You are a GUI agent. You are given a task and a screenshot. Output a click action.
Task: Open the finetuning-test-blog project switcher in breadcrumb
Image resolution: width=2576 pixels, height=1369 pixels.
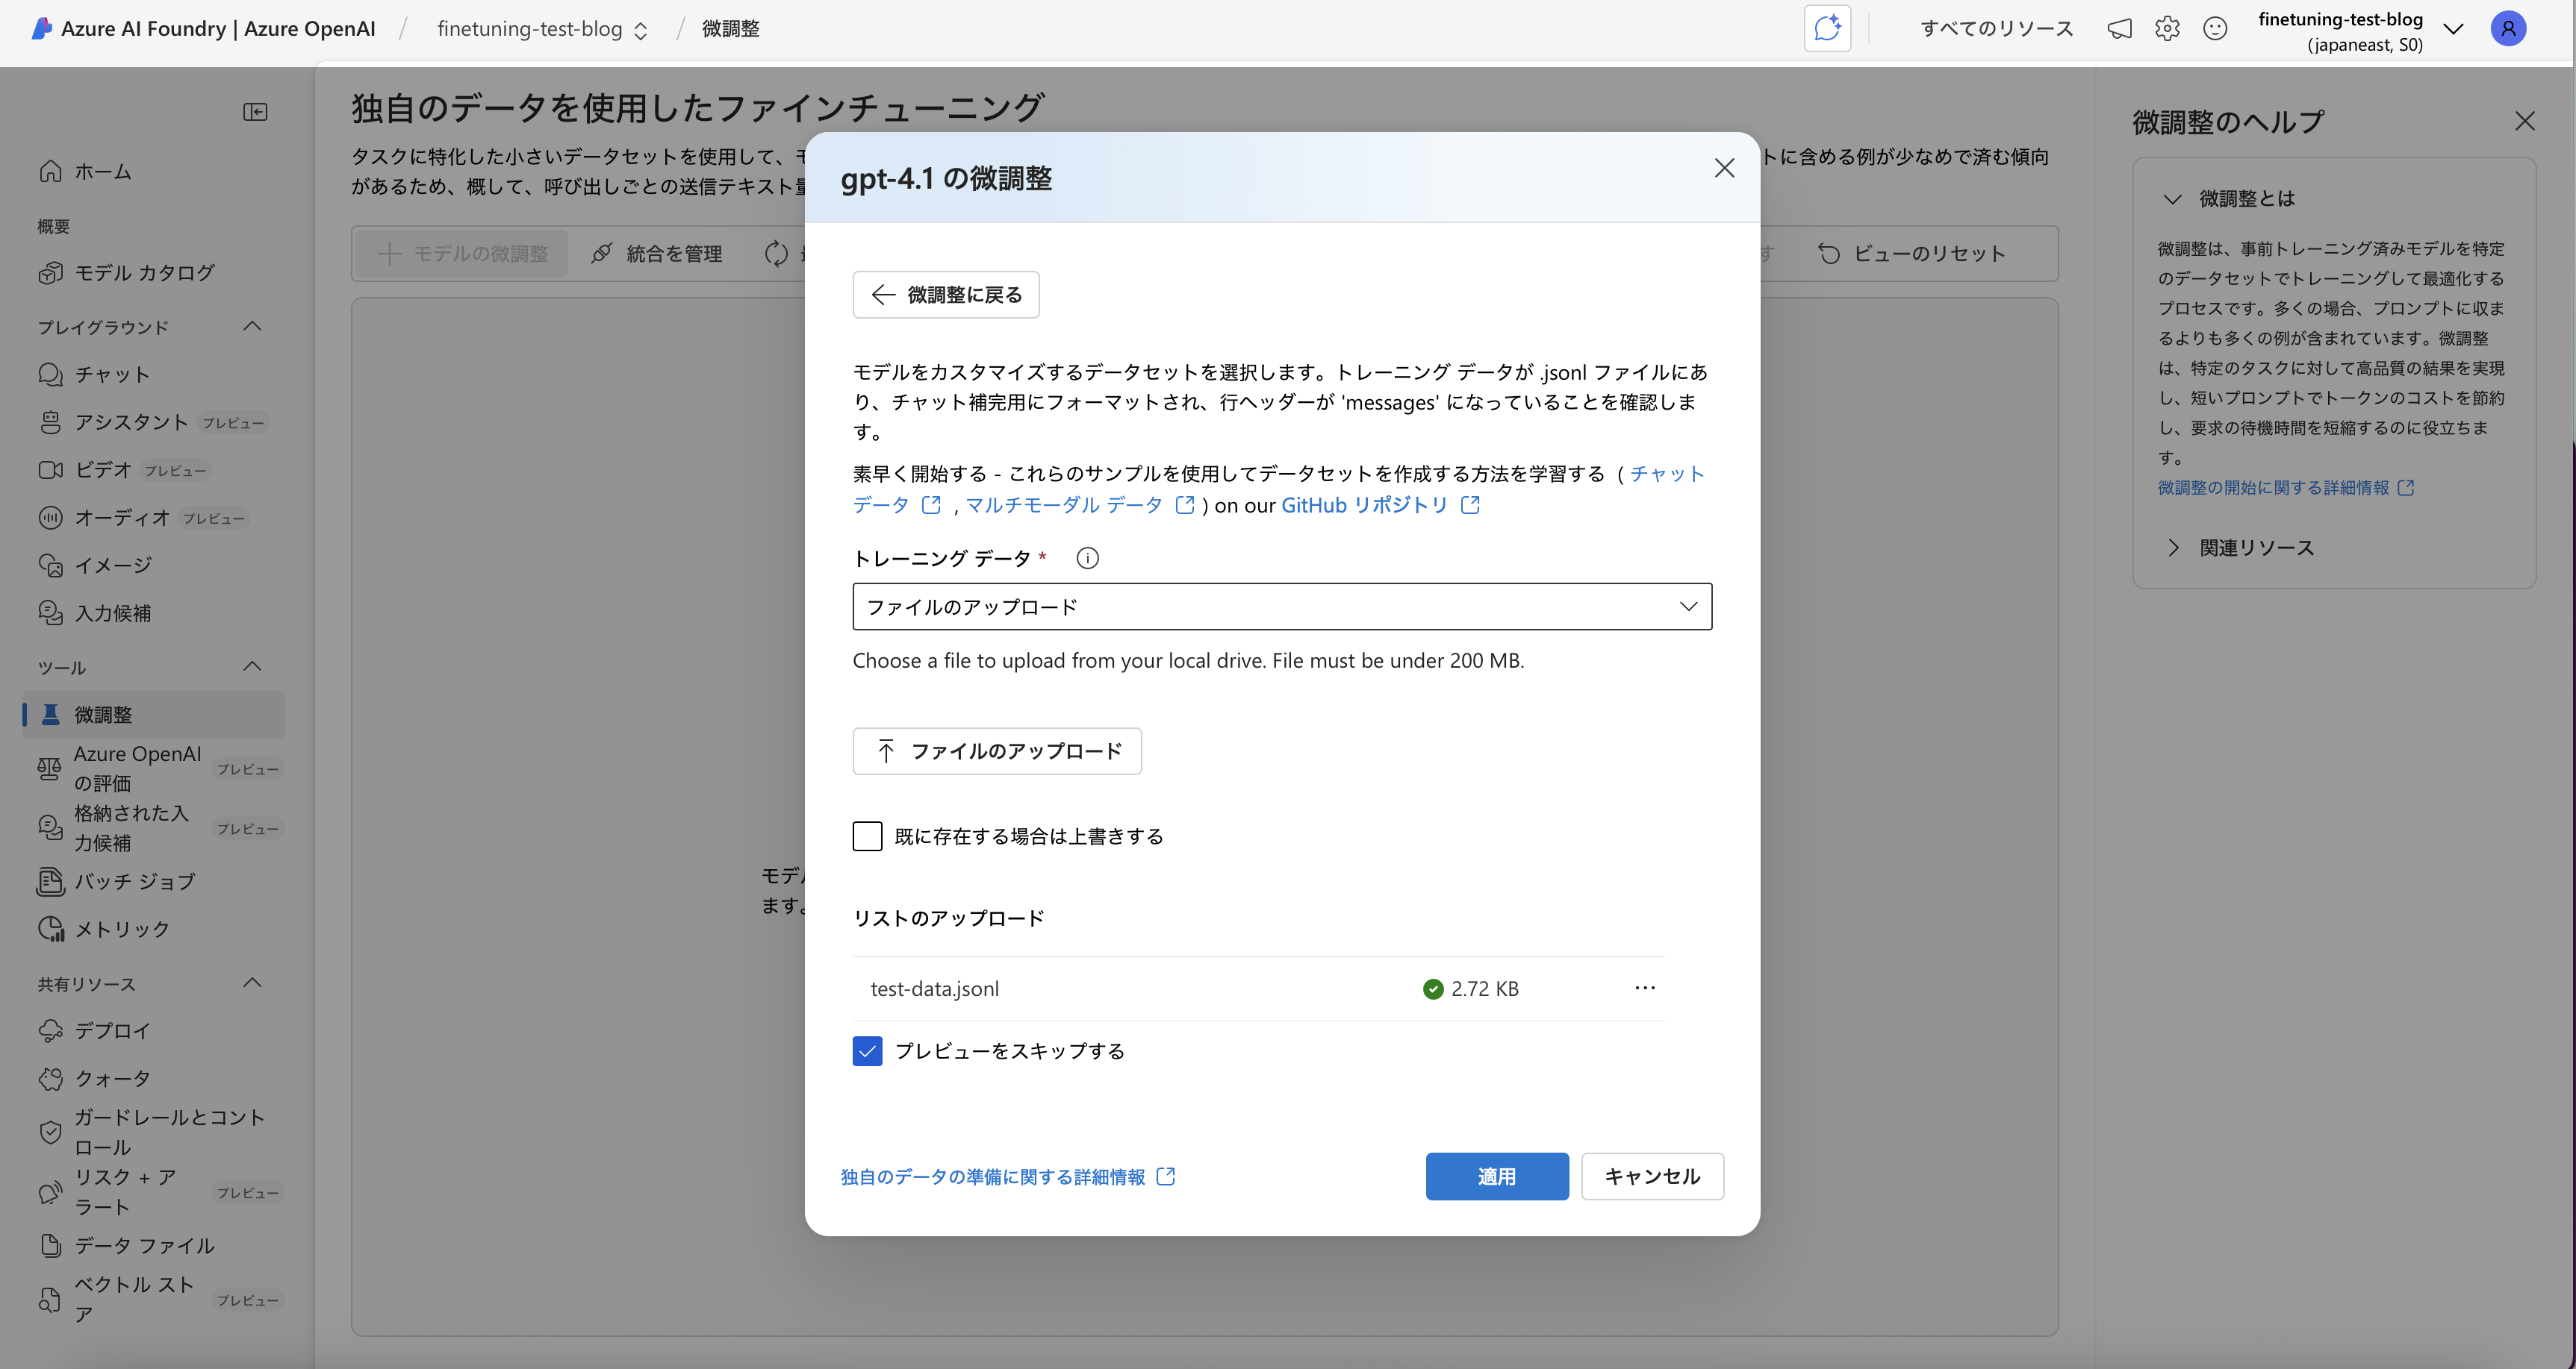tap(543, 29)
